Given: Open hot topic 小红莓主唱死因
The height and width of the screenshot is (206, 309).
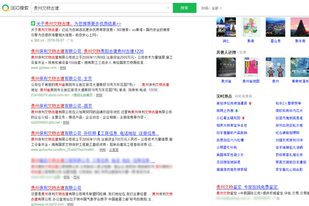Looking at the screenshot, I should coord(228,118).
